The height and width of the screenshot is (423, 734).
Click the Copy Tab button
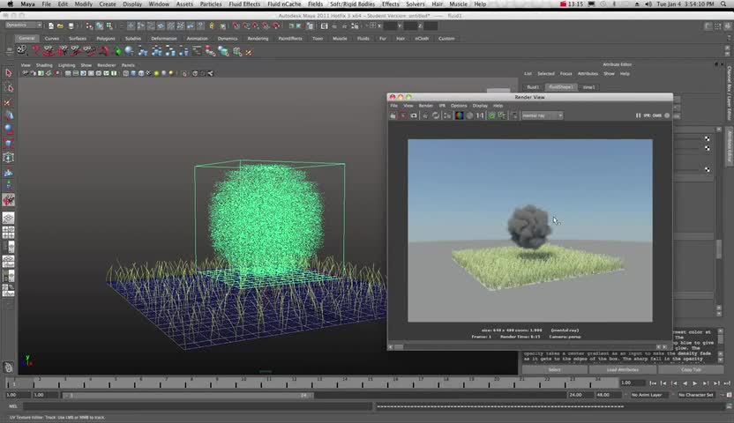click(x=691, y=369)
